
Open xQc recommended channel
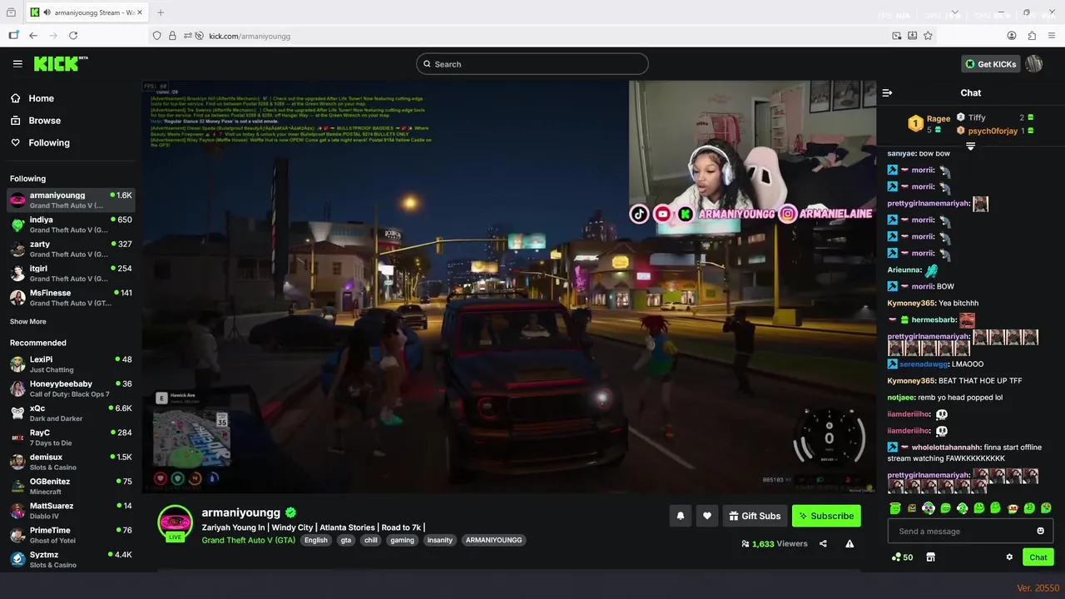71,413
